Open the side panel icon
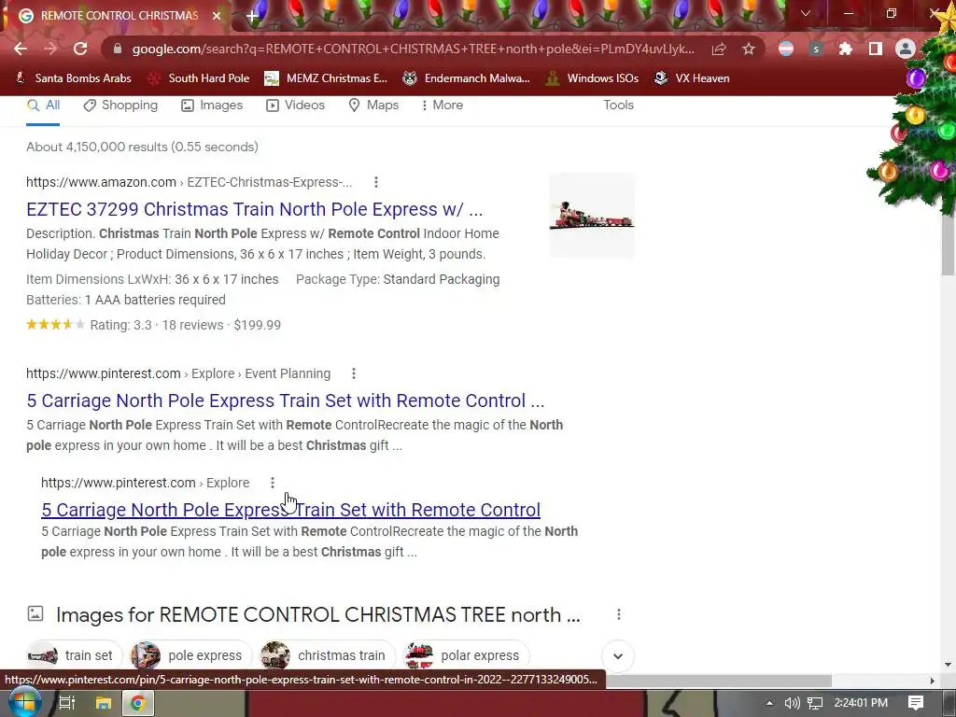 876,49
